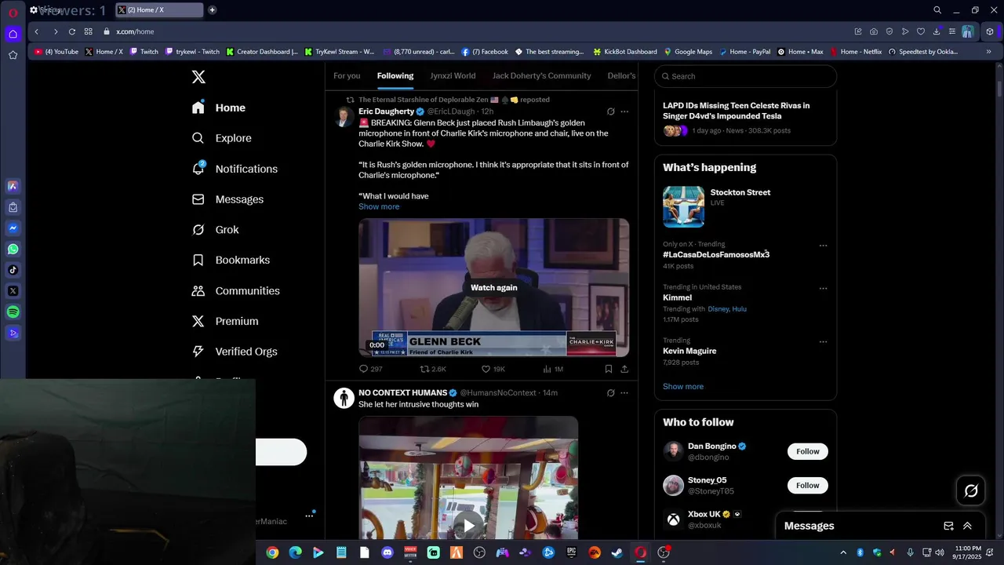Open X/Twitter in the Opera sidebar
Viewport: 1004px width, 565px height.
coord(13,291)
